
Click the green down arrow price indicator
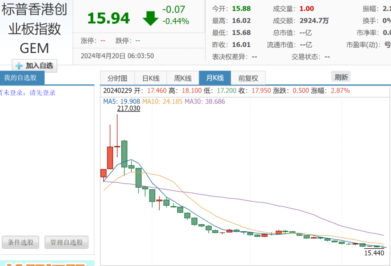[x=150, y=18]
